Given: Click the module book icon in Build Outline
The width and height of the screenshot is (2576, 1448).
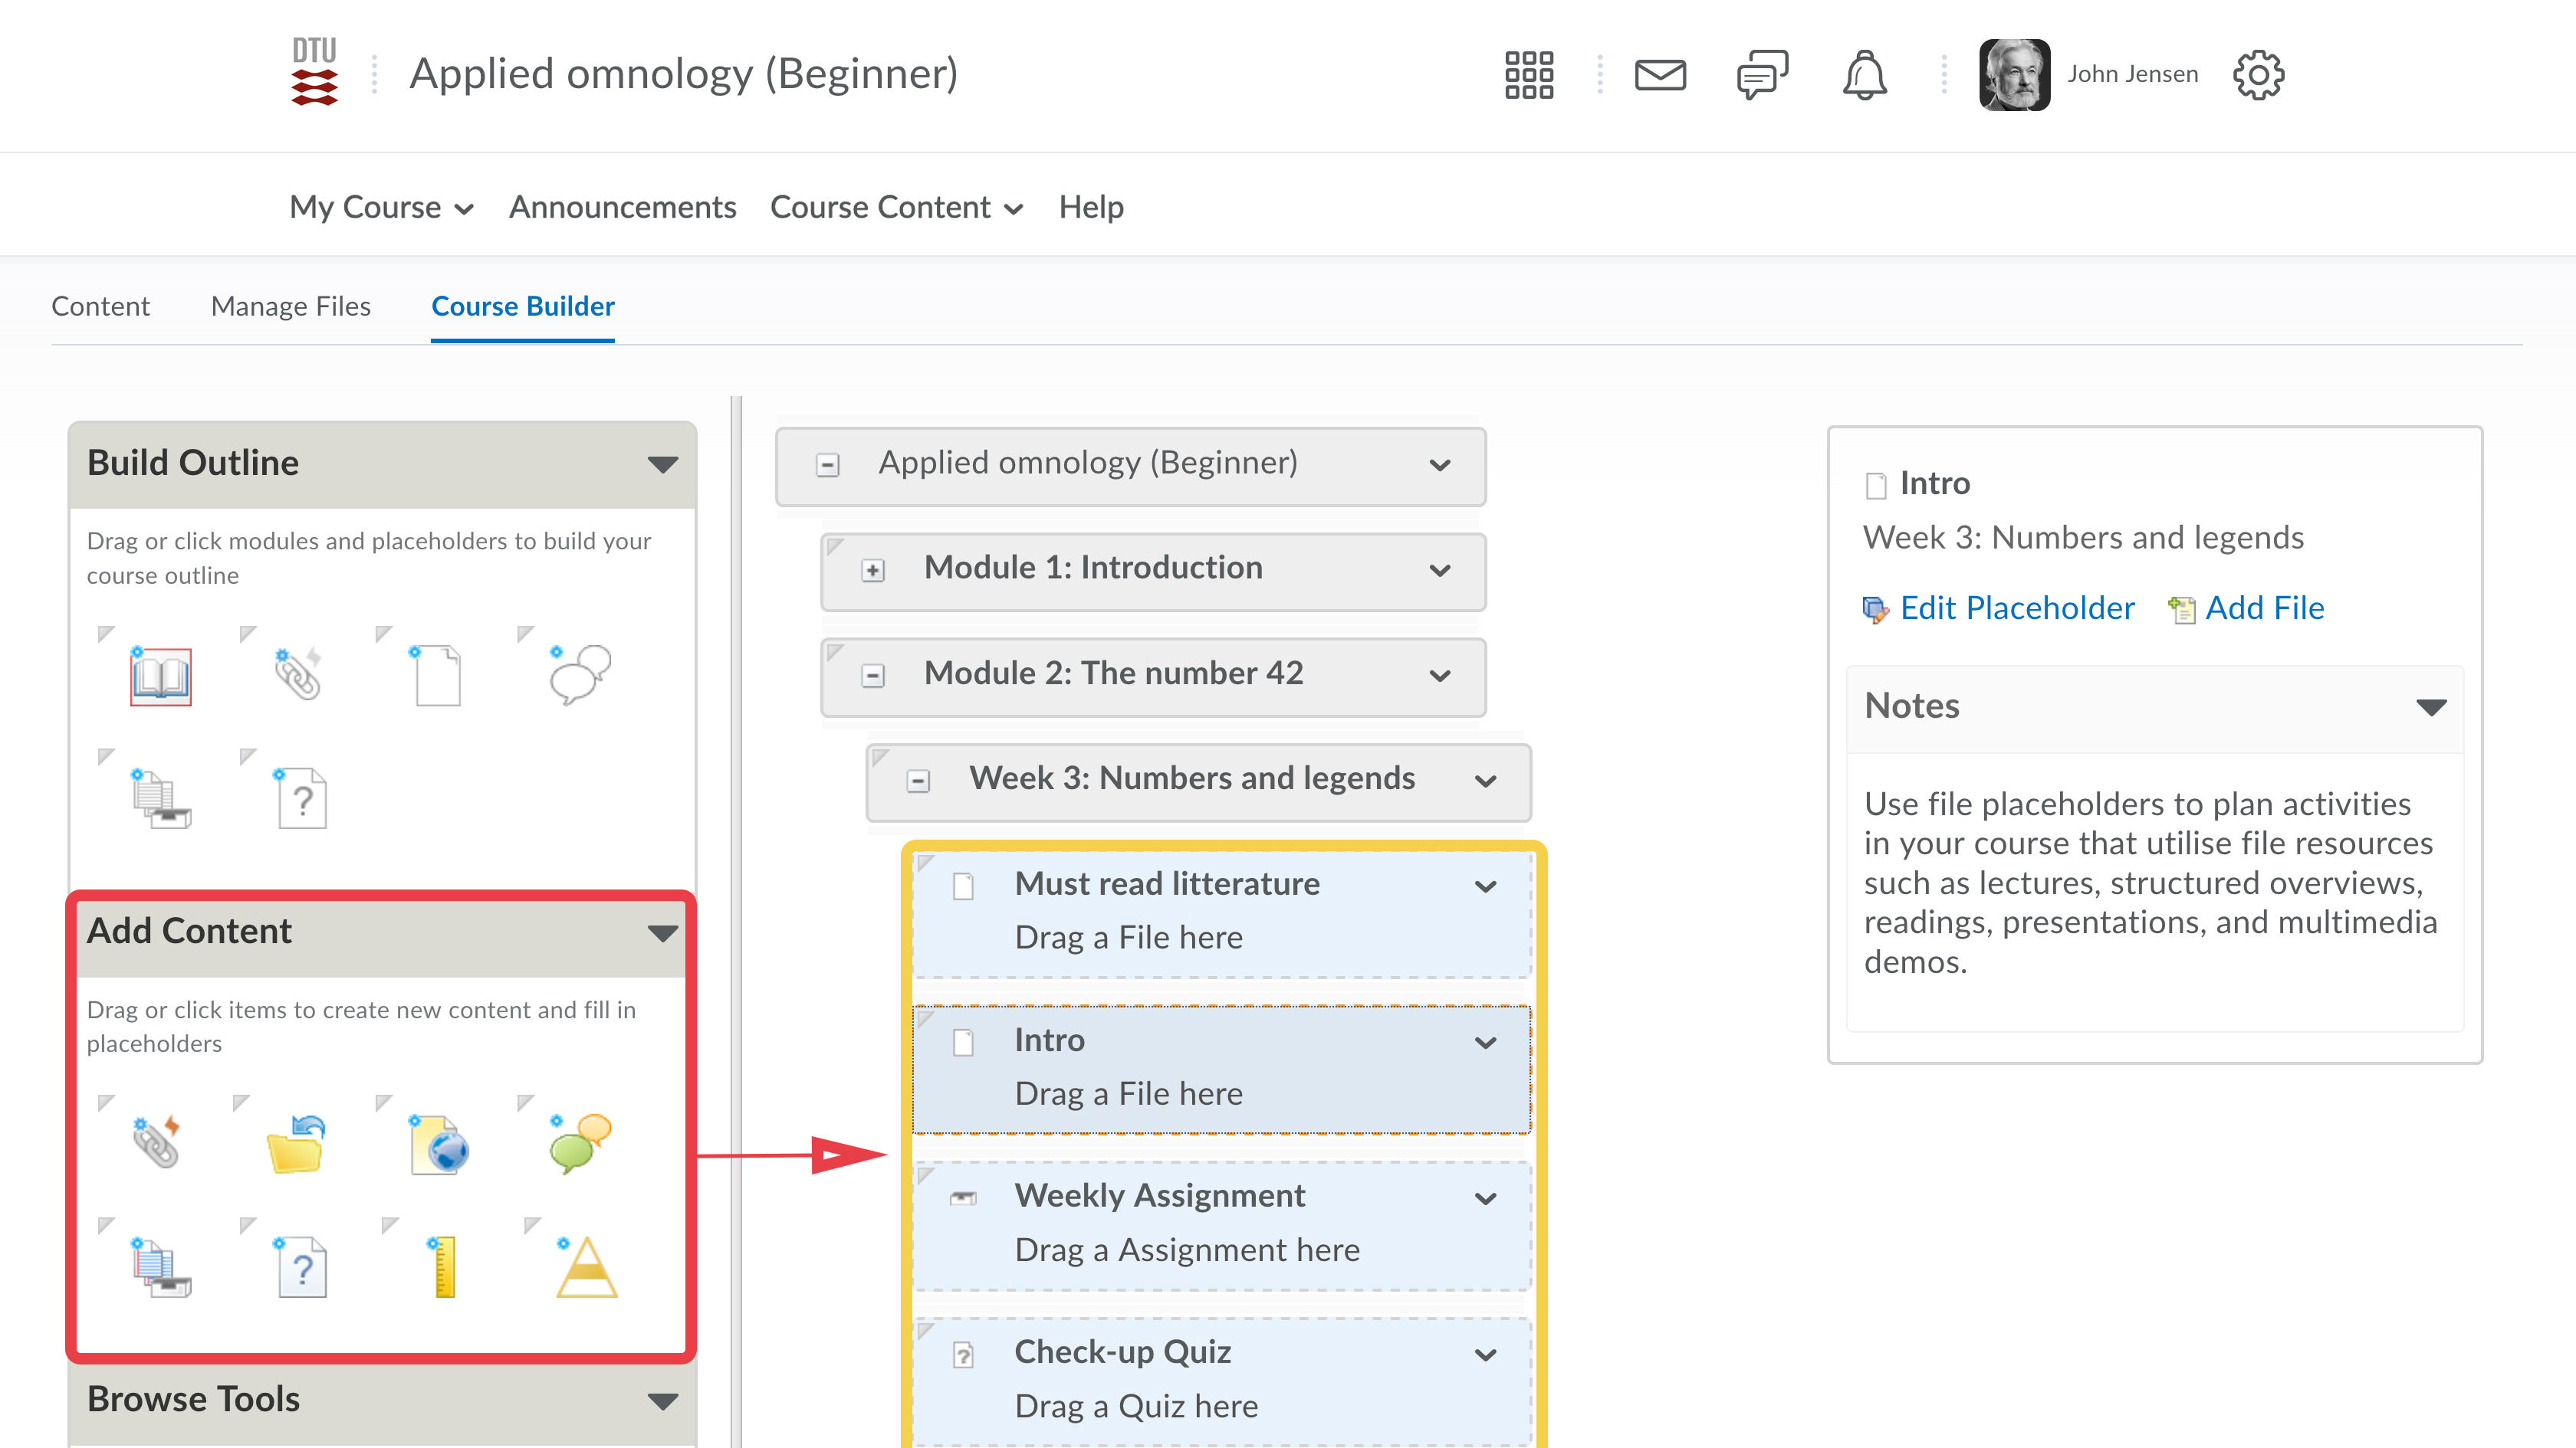Looking at the screenshot, I should (x=160, y=676).
